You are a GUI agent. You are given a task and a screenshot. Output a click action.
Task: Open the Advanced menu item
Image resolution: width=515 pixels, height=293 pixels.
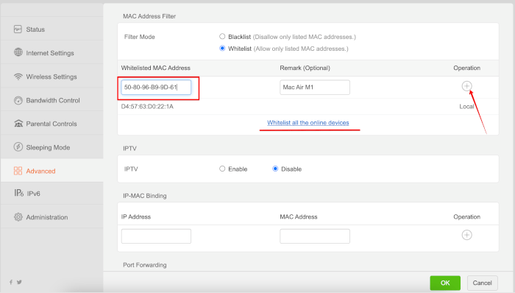coord(52,171)
